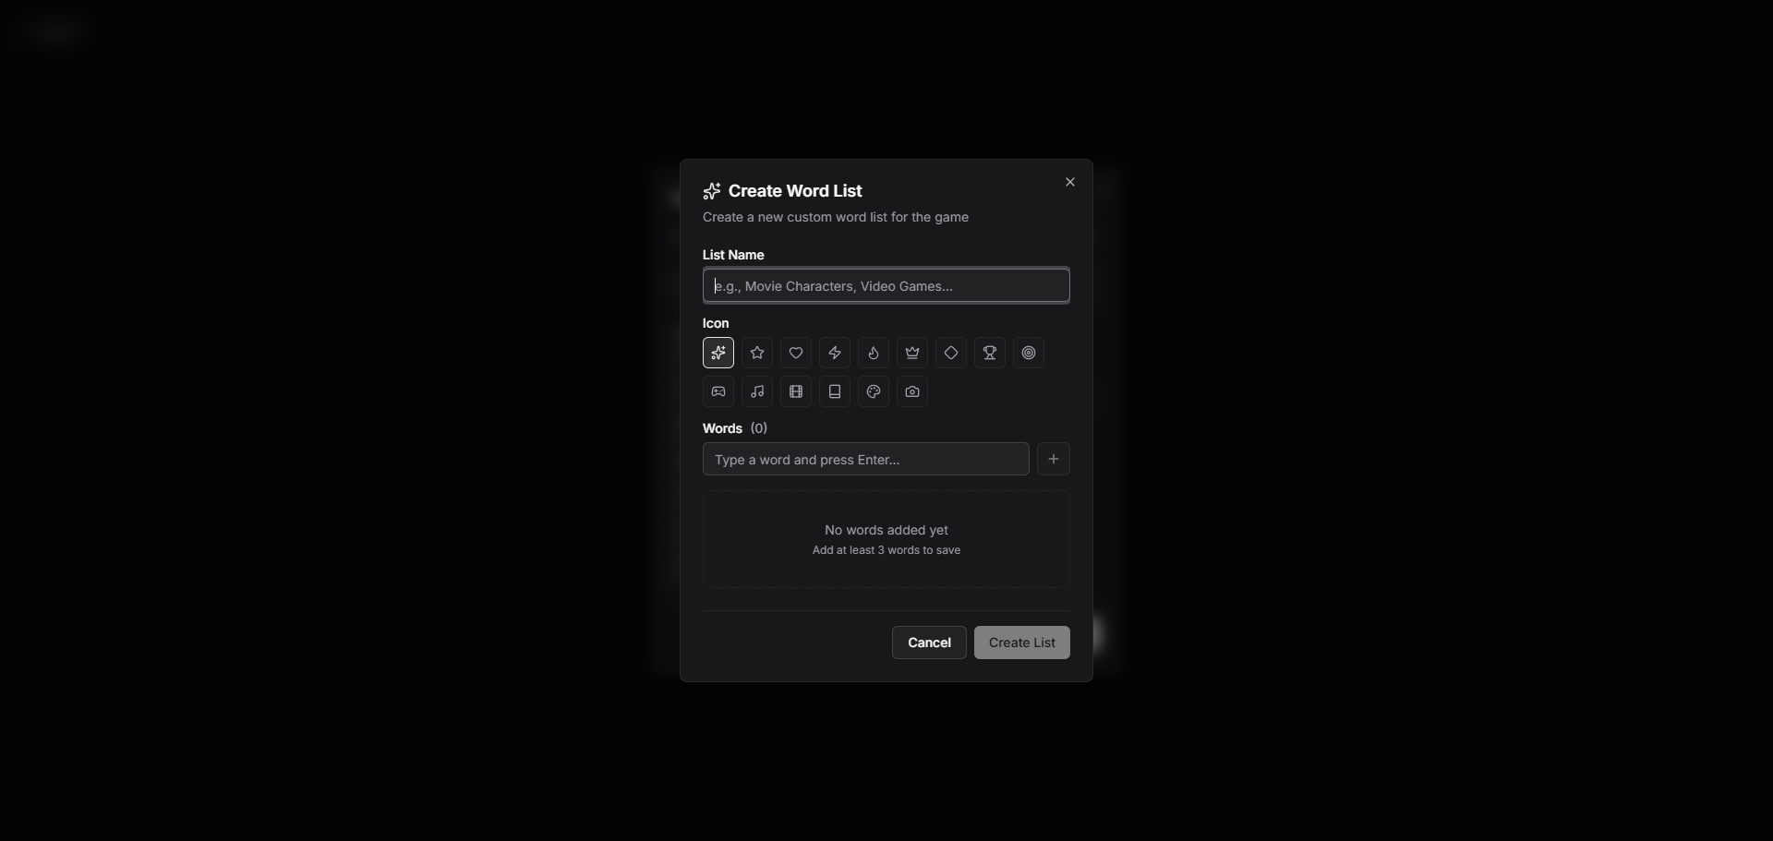
Task: Select the film strip icon
Action: point(796,391)
